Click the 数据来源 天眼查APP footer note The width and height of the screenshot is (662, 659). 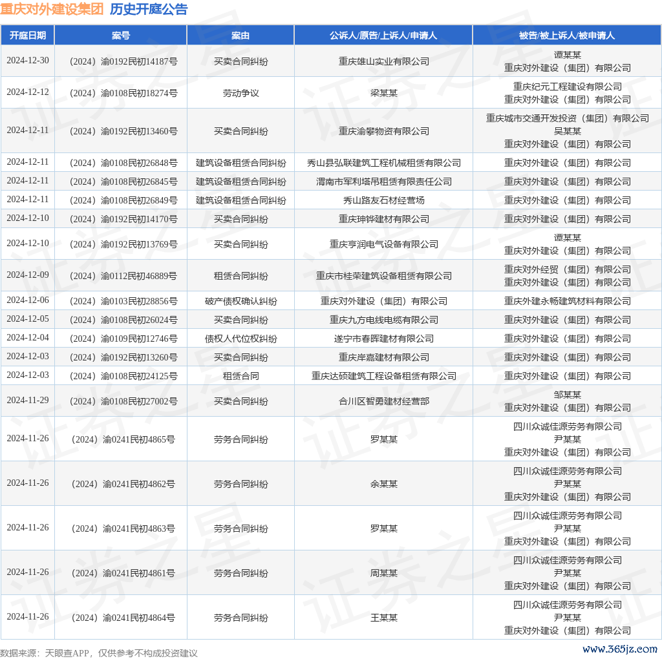(99, 653)
